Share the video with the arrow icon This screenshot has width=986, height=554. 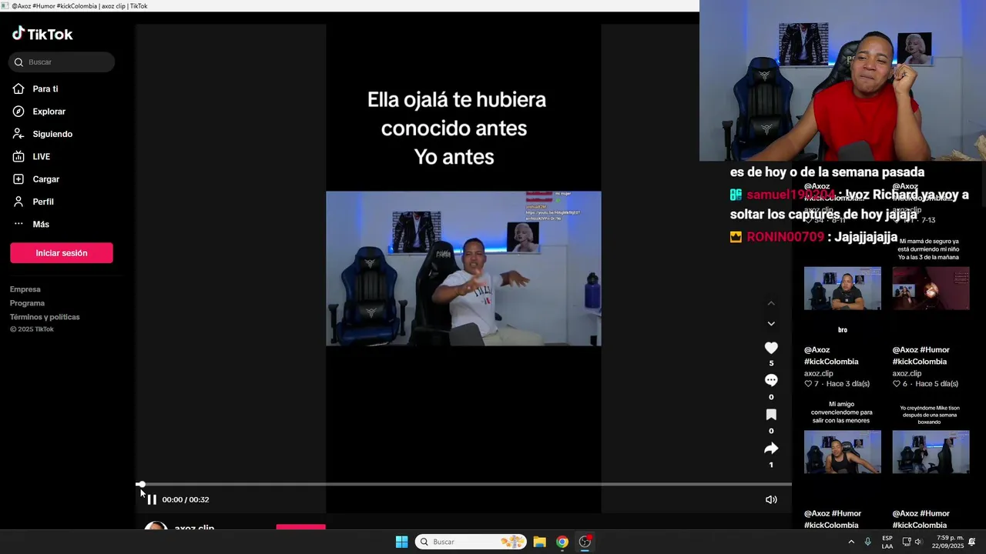click(x=771, y=448)
